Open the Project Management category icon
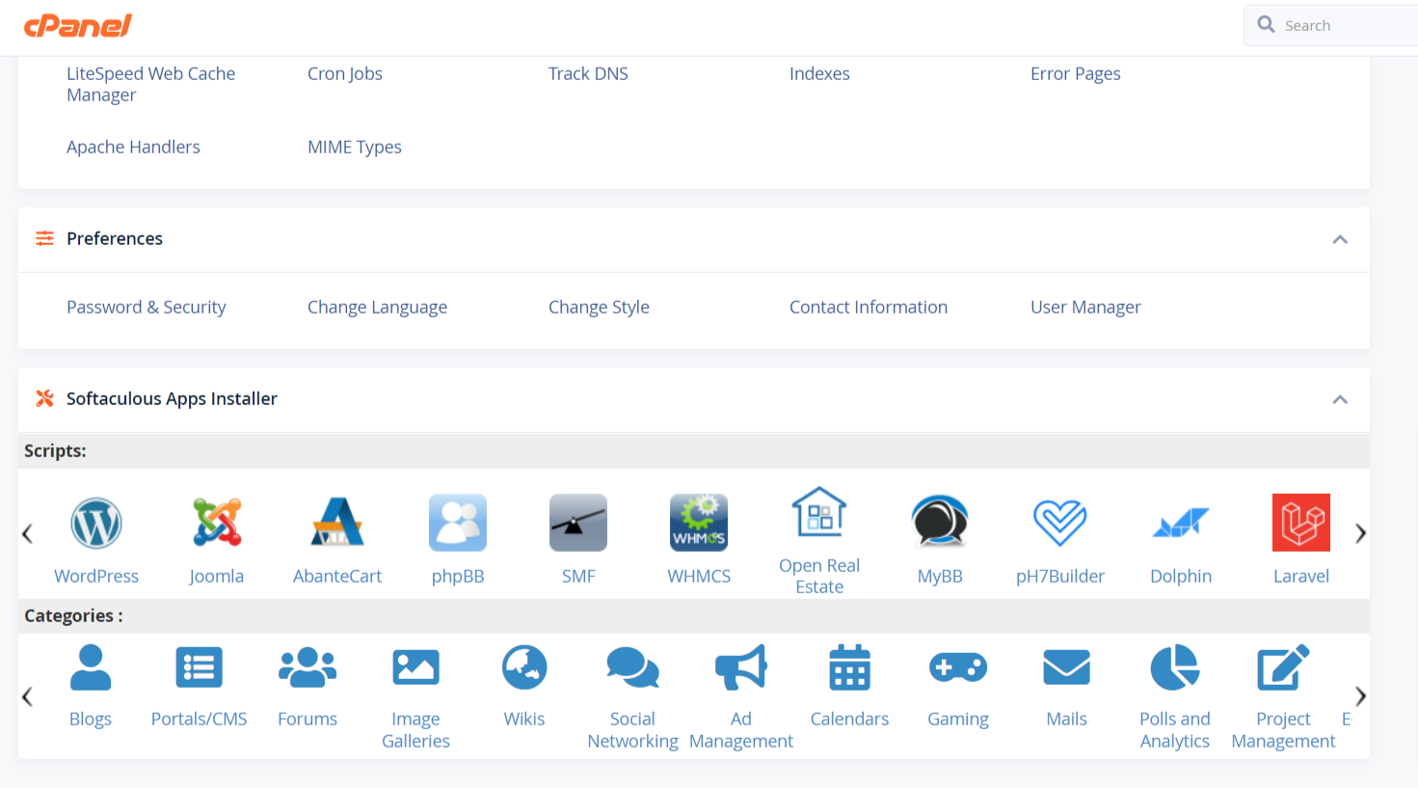 1284,667
